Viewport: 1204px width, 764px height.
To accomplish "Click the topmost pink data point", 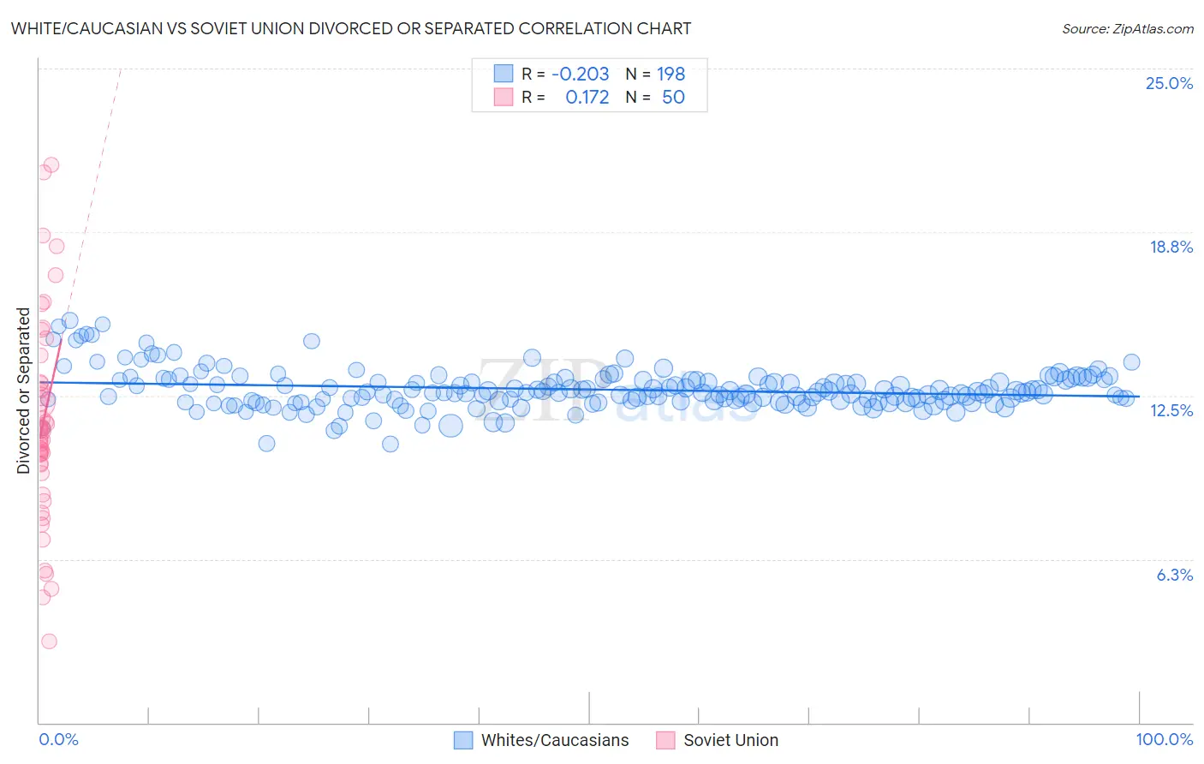I will click(x=51, y=164).
